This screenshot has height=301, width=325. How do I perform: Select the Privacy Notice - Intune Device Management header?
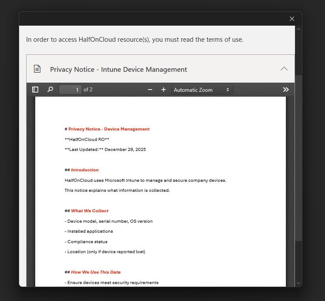[x=118, y=69]
